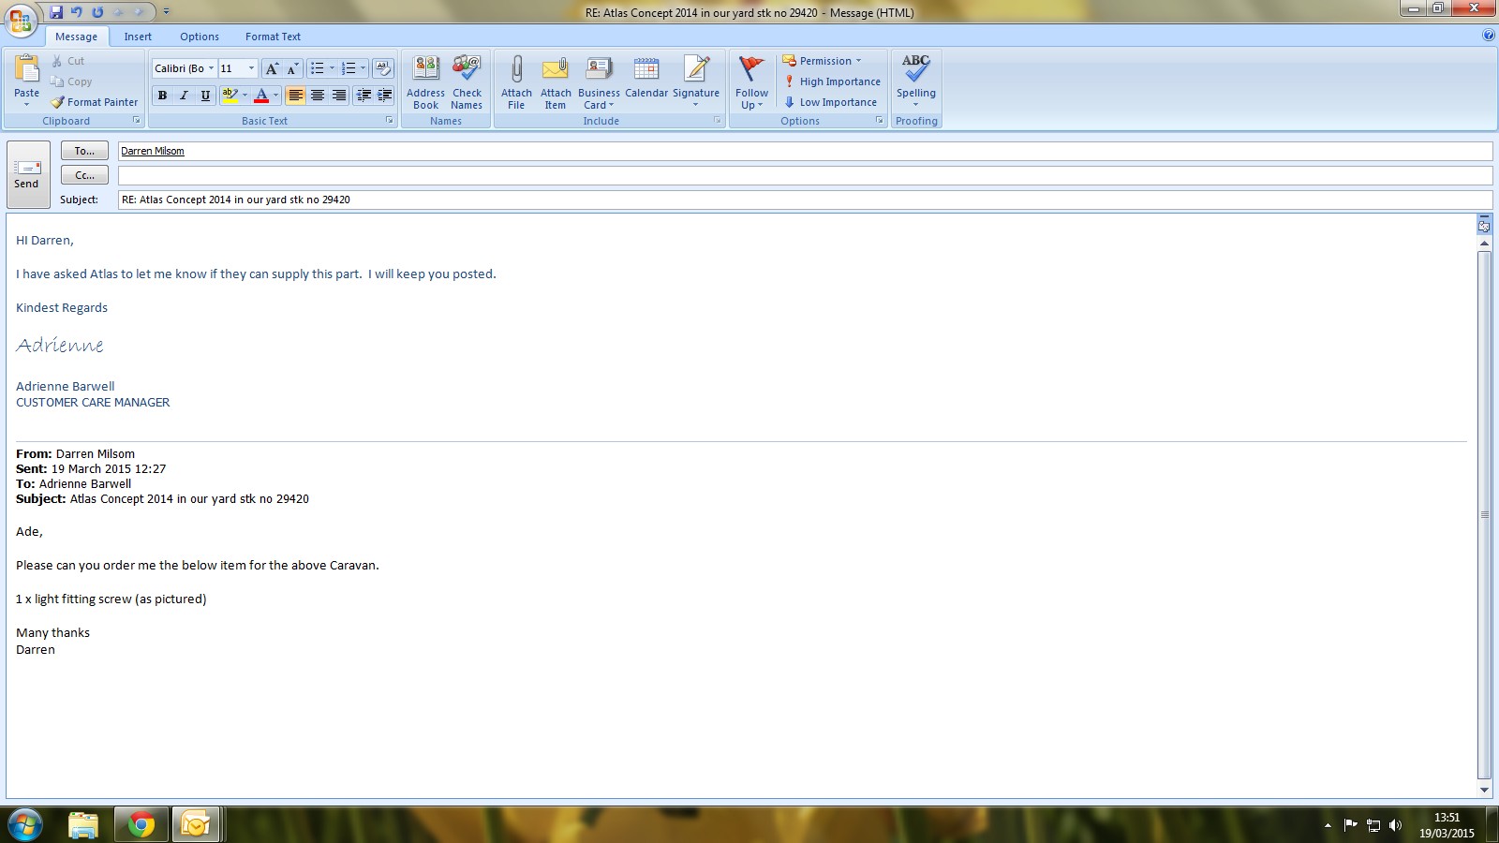Expand the Business Card menu
The image size is (1499, 843).
[599, 82]
